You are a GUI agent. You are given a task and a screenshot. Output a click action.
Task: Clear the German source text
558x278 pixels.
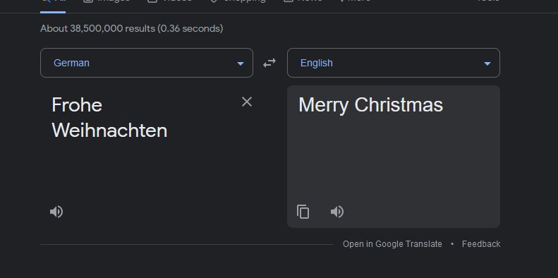[247, 102]
